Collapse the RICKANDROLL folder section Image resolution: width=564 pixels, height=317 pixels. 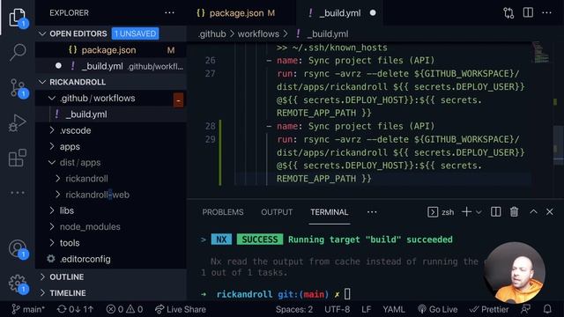42,82
